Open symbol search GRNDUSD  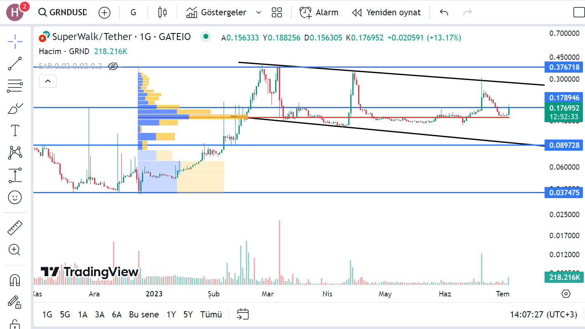pos(63,12)
